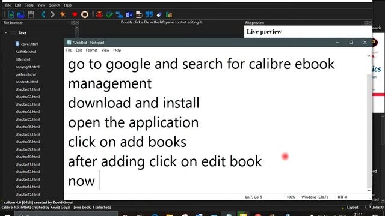Click the blue character-map toolbar icon
Screen dimensions: 385x216
(129, 14)
